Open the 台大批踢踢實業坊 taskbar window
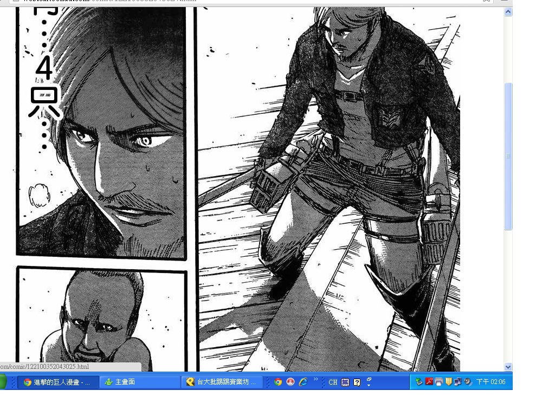 tap(222, 382)
